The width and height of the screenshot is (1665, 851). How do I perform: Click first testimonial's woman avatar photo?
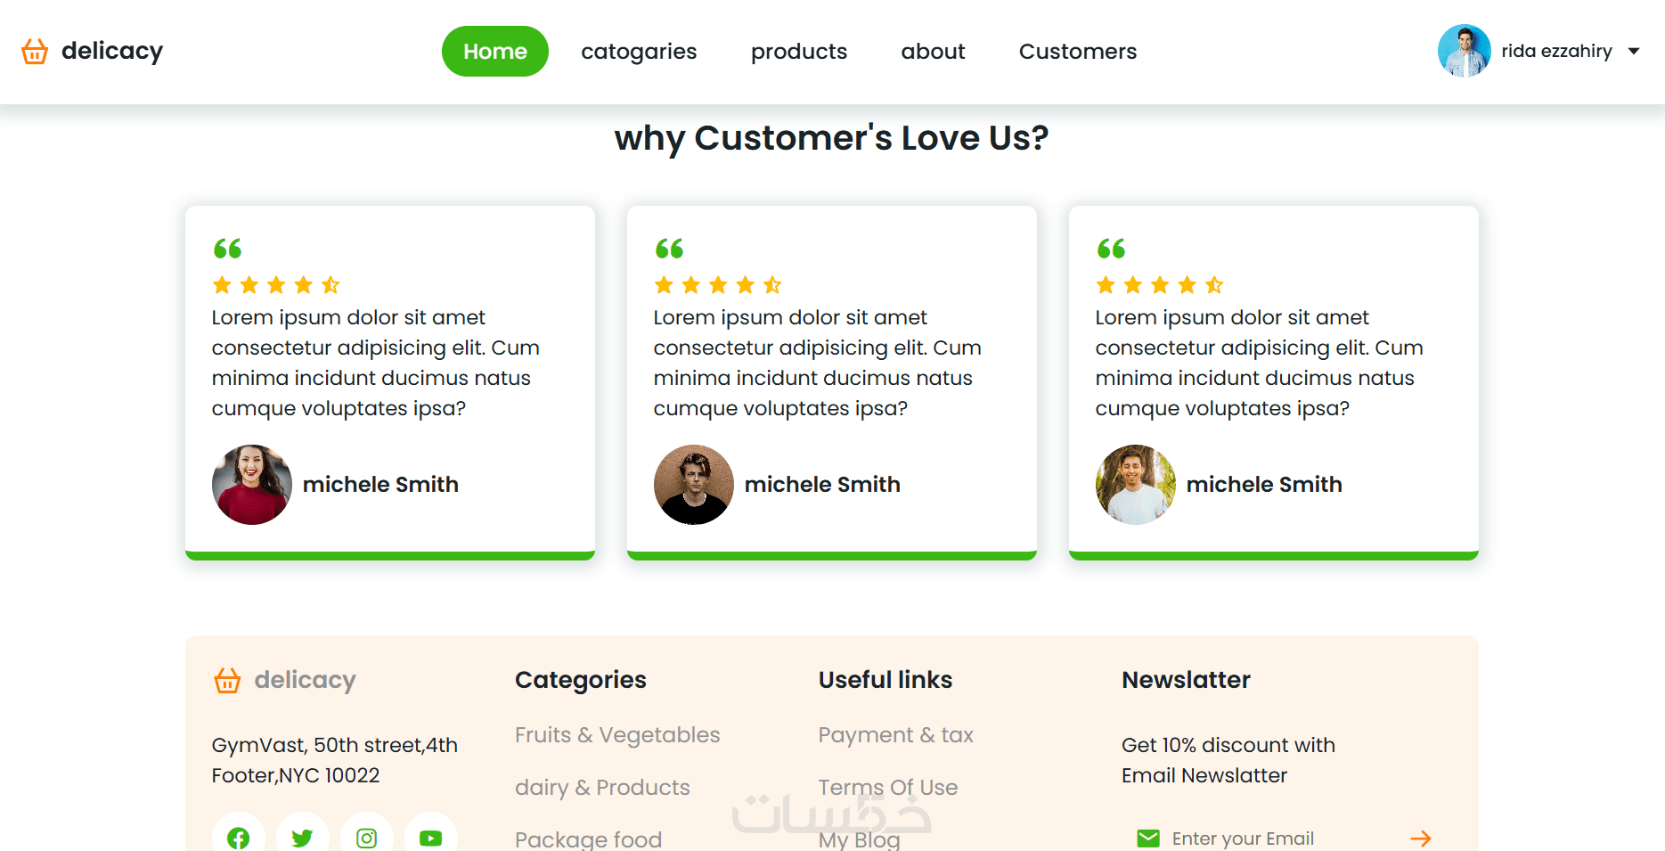pos(252,485)
